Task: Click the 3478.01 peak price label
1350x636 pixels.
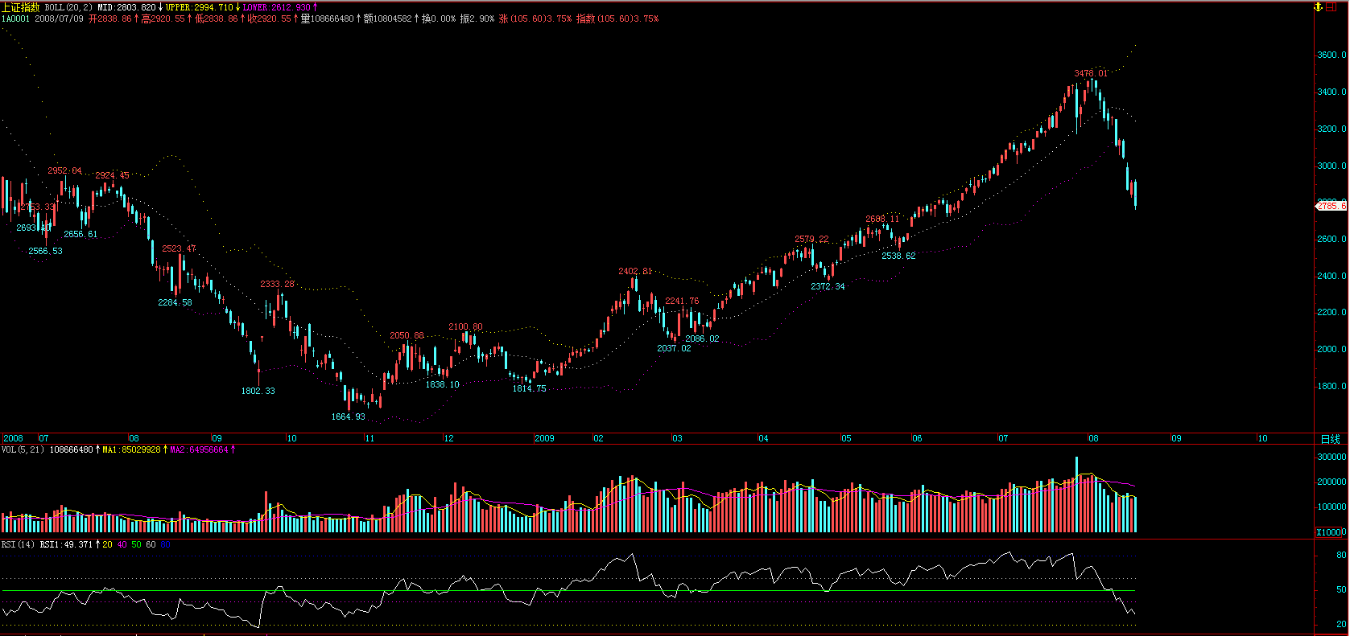Action: [1091, 74]
